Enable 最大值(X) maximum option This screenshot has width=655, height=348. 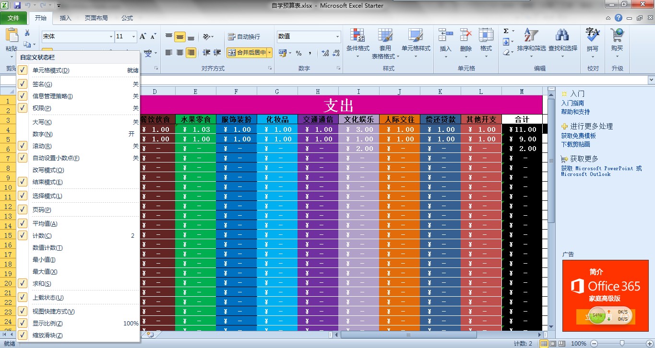click(x=78, y=271)
